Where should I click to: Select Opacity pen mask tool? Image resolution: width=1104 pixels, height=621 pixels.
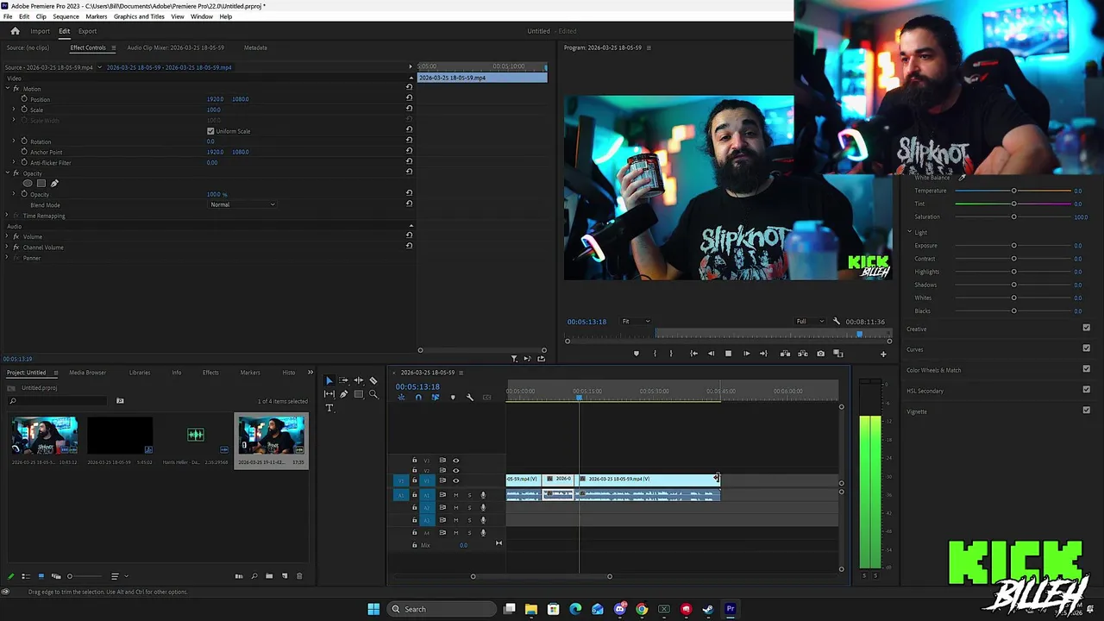54,184
